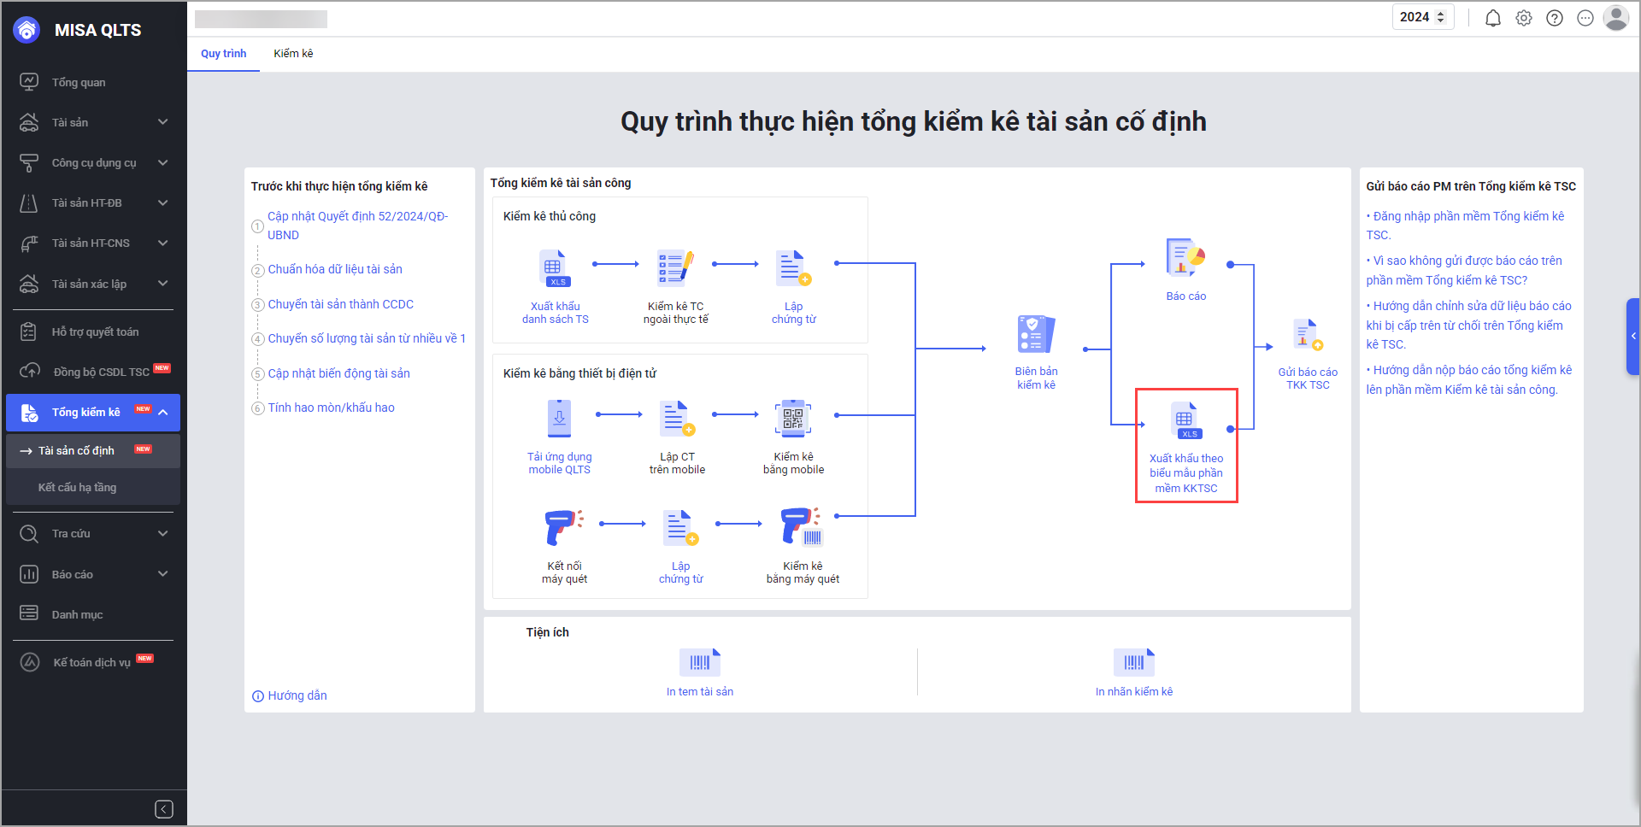Click Xuất khẩu theo biểu mẫu phần mềm KKTSC icon
Viewport: 1641px width, 827px height.
click(1185, 420)
